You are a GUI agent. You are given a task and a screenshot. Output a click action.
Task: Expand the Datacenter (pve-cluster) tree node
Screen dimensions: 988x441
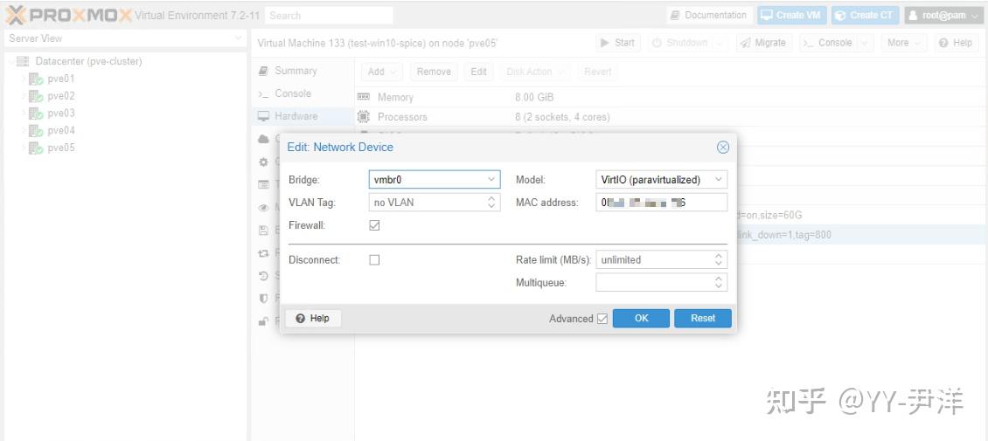coord(10,62)
